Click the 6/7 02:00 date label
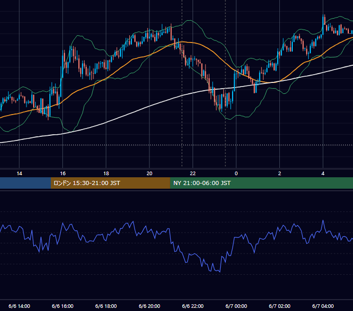Image resolution: width=353 pixels, height=311 pixels. pos(279,306)
